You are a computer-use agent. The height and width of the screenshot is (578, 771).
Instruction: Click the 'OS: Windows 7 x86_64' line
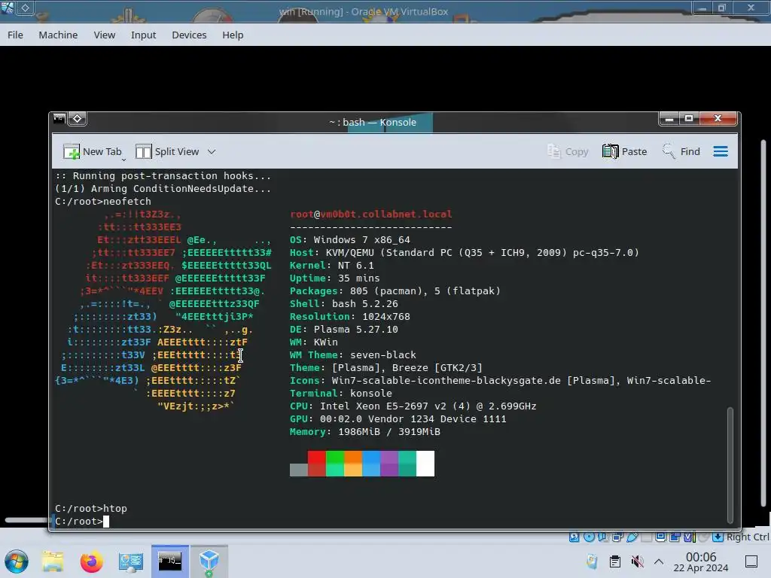click(349, 239)
